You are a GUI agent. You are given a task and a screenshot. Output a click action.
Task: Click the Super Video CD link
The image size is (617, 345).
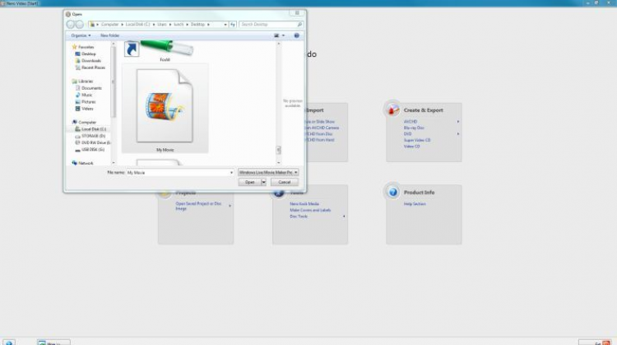click(x=417, y=140)
